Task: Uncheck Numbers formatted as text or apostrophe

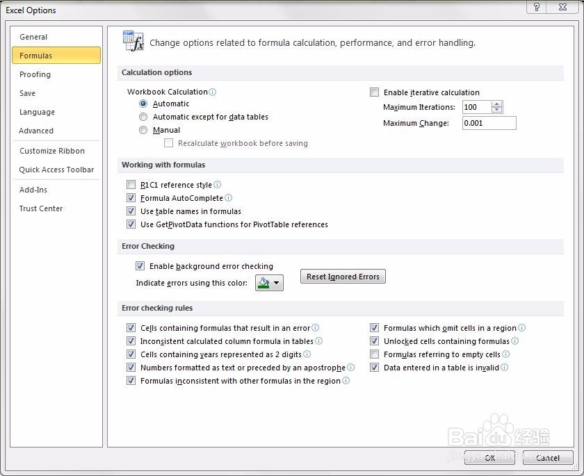Action: click(x=131, y=368)
